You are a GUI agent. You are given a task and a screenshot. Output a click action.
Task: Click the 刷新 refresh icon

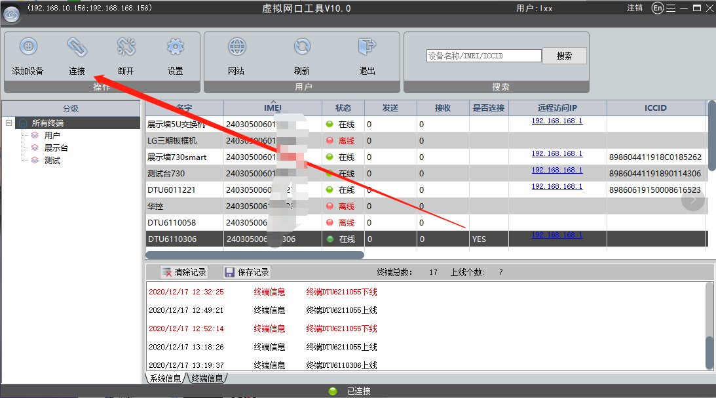point(302,47)
